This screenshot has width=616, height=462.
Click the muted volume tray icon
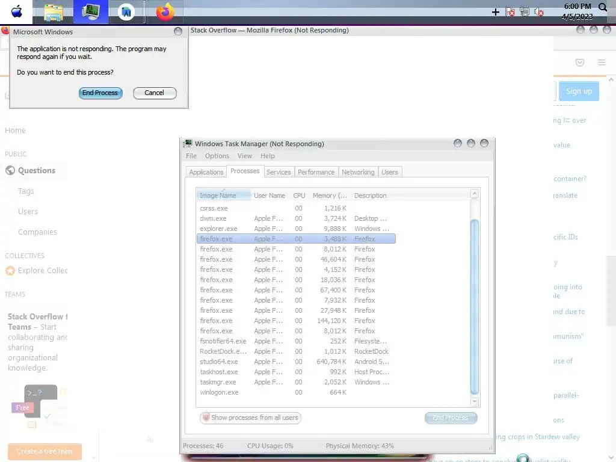click(538, 12)
